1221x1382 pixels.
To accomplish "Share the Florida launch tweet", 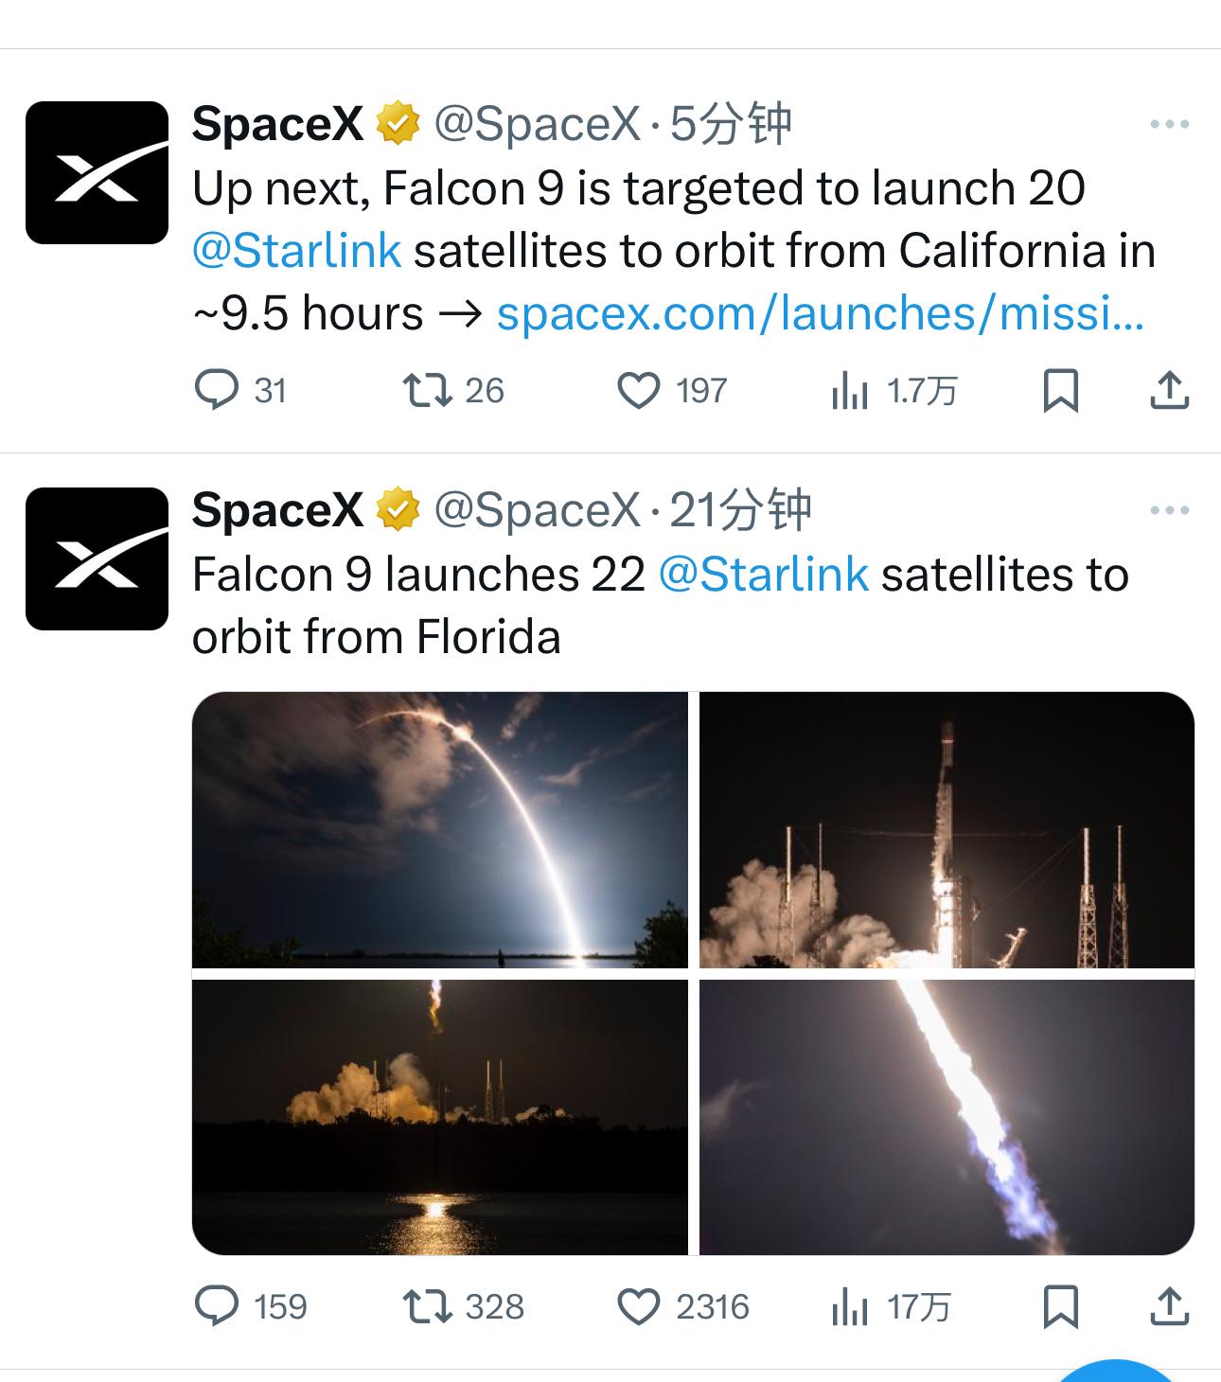I will pyautogui.click(x=1169, y=1306).
